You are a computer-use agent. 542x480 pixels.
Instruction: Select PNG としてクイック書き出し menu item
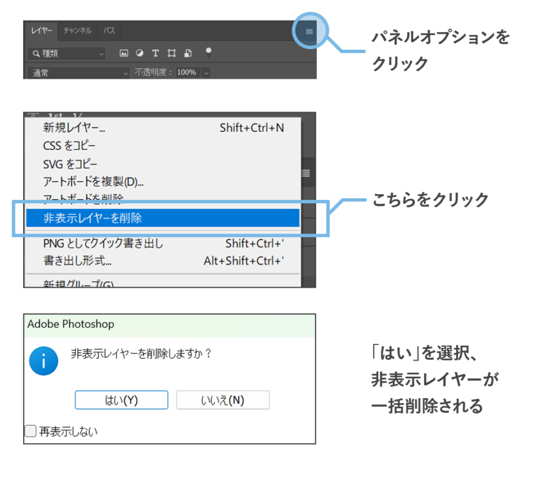pyautogui.click(x=103, y=244)
